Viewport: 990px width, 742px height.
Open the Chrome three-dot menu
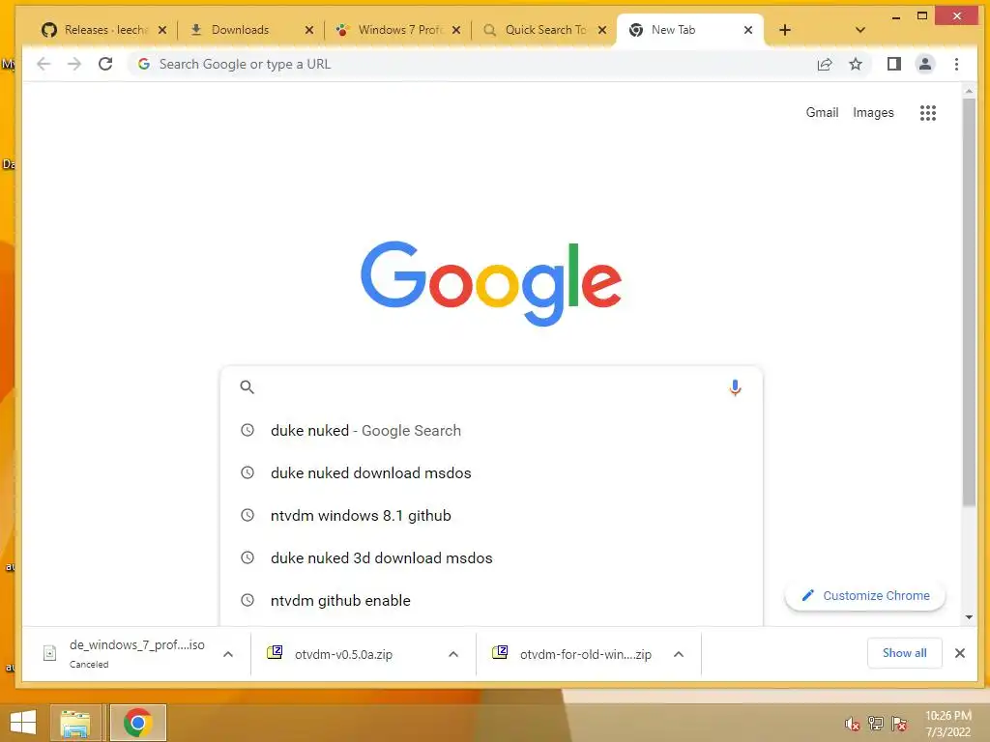[956, 64]
